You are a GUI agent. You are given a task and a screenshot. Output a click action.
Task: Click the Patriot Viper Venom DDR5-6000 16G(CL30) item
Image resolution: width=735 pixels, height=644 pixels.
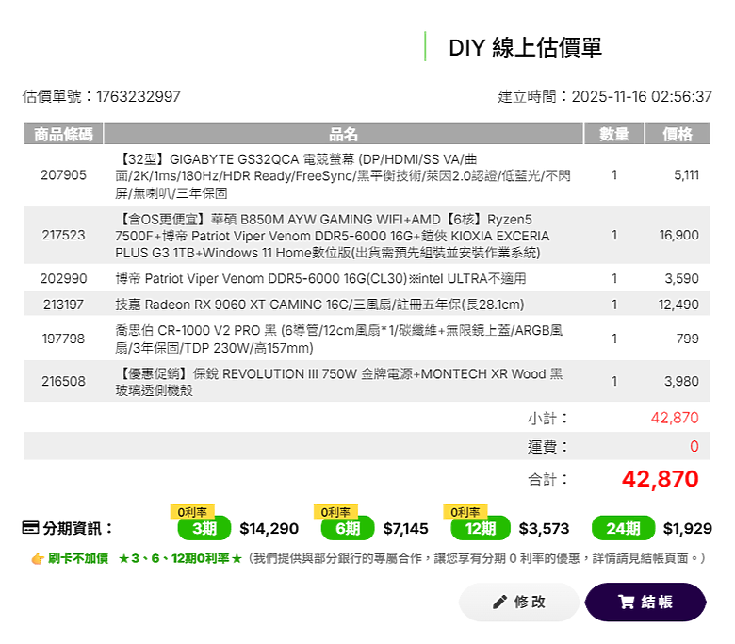[320, 278]
